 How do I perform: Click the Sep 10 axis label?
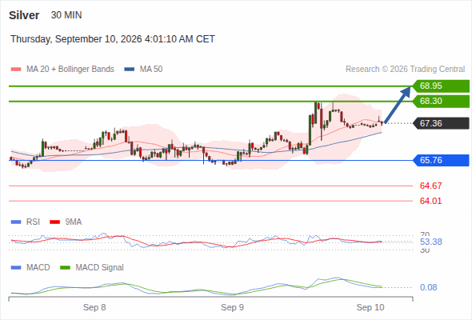pyautogui.click(x=370, y=307)
